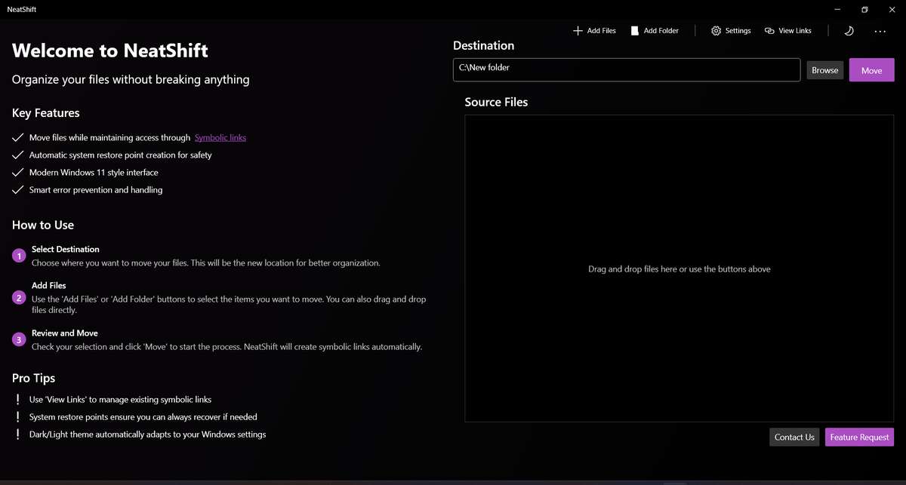Click the Browse button
The height and width of the screenshot is (485, 906).
click(824, 70)
